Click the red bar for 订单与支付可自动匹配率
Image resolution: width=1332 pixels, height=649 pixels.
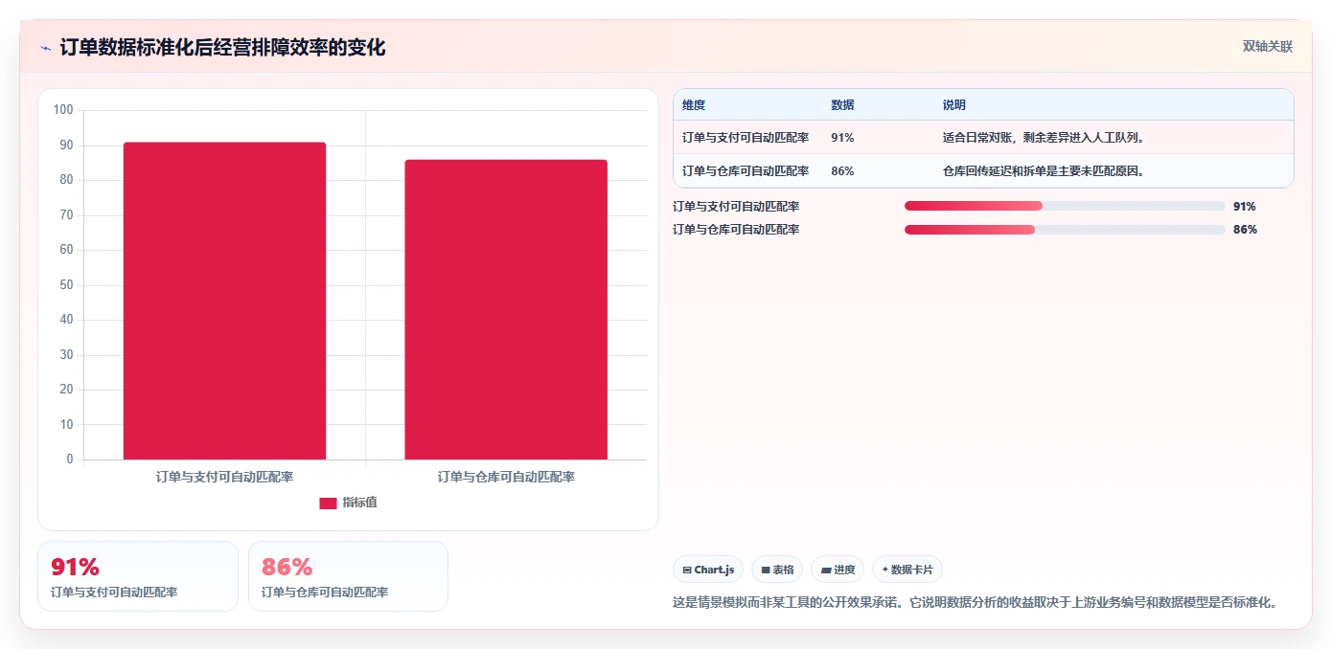point(224,301)
